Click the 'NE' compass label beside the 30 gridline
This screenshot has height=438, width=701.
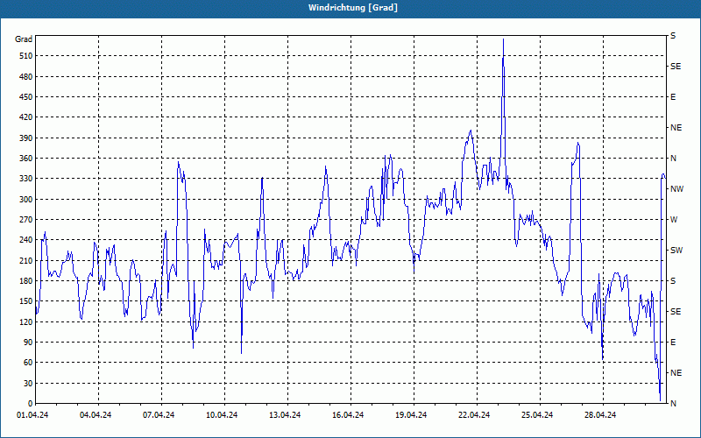[676, 373]
